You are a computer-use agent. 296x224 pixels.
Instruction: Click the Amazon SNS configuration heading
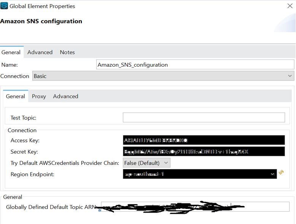point(41,21)
